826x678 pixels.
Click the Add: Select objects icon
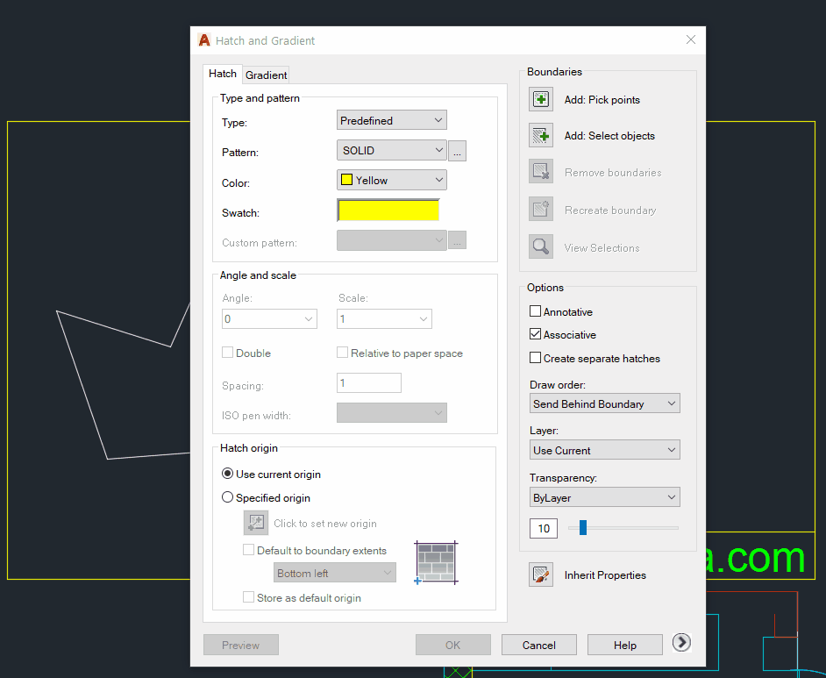pos(541,135)
